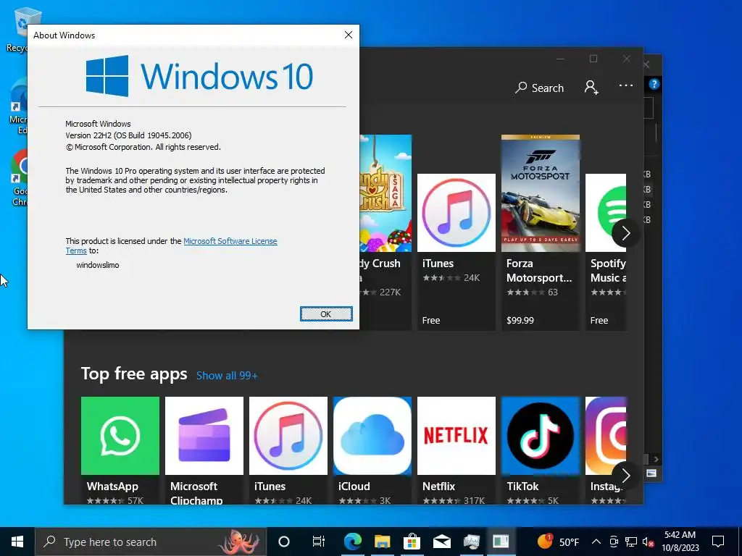Show hidden system tray icons
The image size is (742, 556).
tap(596, 542)
